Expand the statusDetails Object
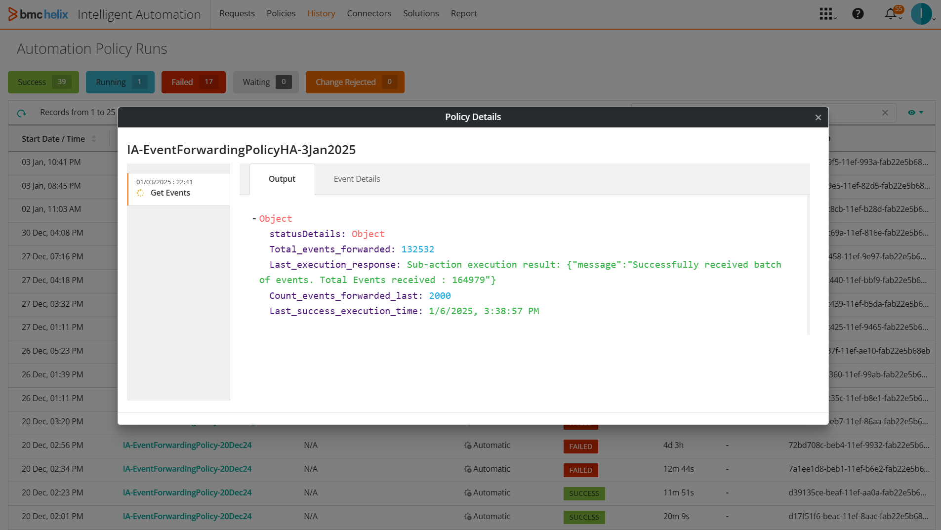The image size is (941, 530). tap(368, 234)
